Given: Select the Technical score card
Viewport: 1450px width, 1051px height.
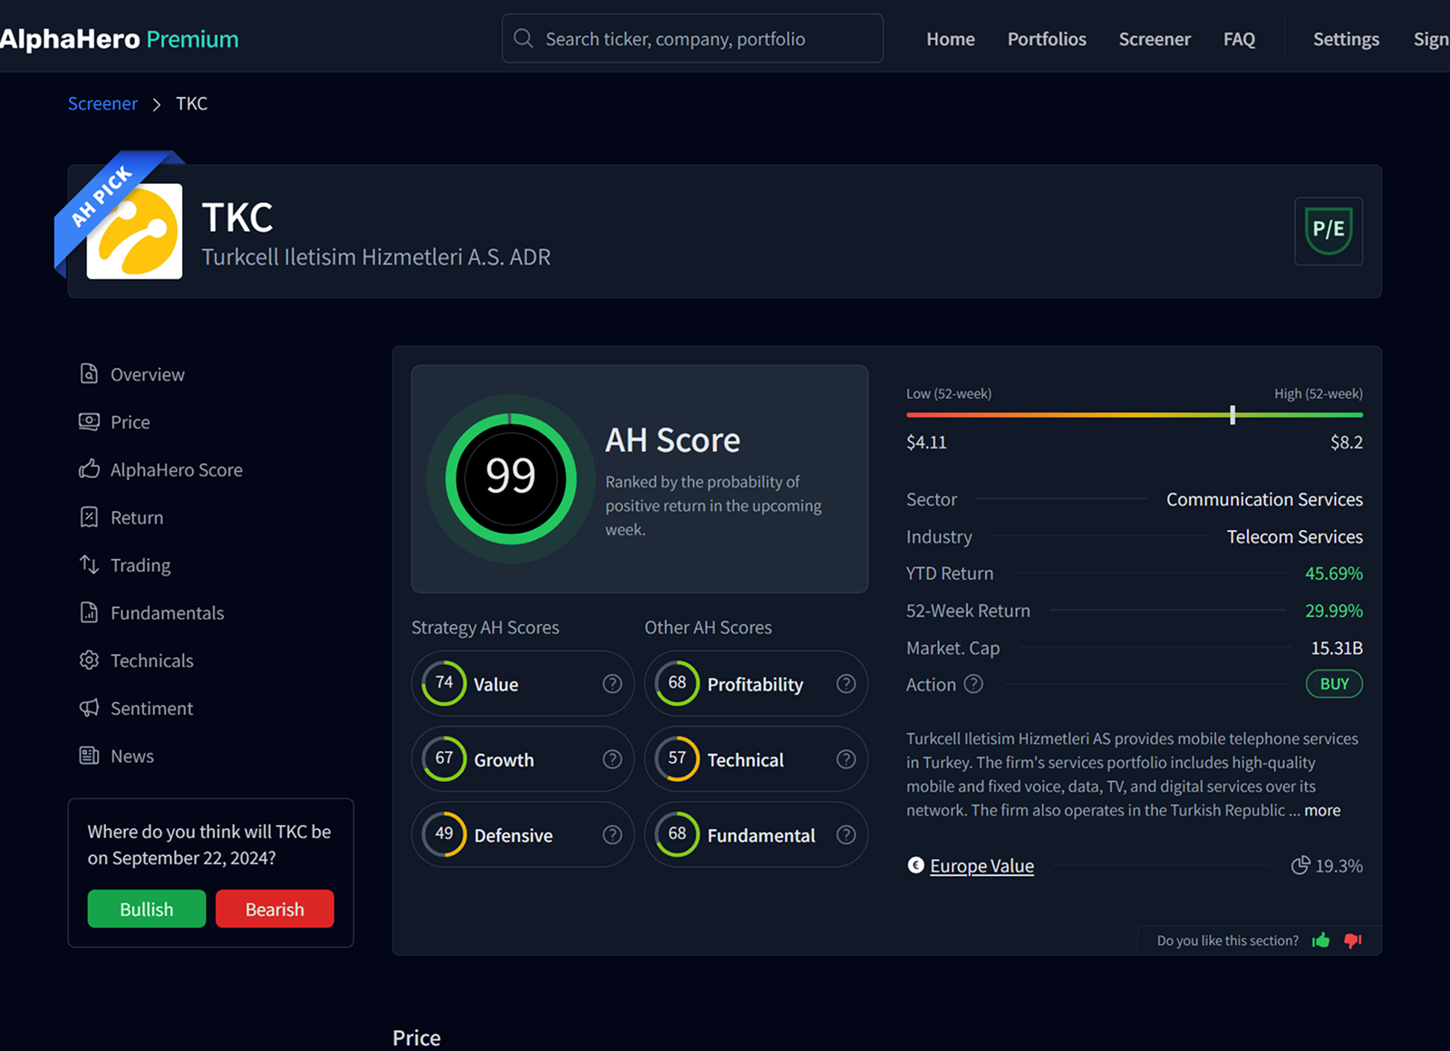Looking at the screenshot, I should 756,758.
